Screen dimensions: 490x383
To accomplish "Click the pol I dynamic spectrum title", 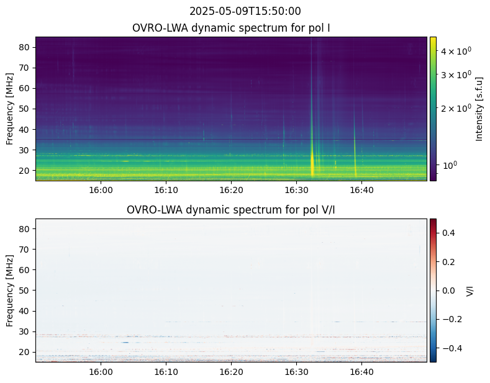I will 232,28.
